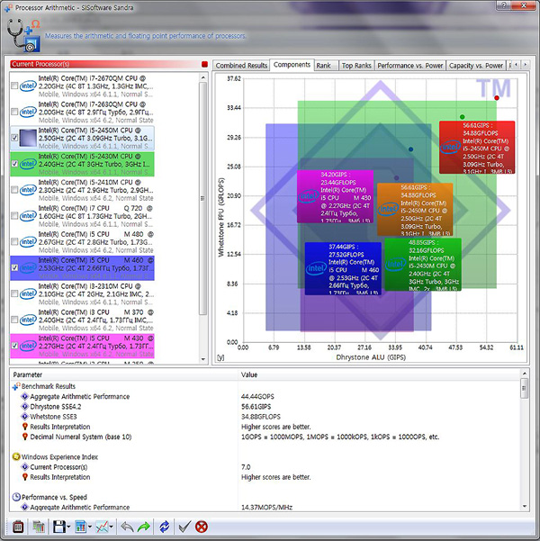
Task: Click the Windows Experience Index yellow icon
Action: [16, 456]
